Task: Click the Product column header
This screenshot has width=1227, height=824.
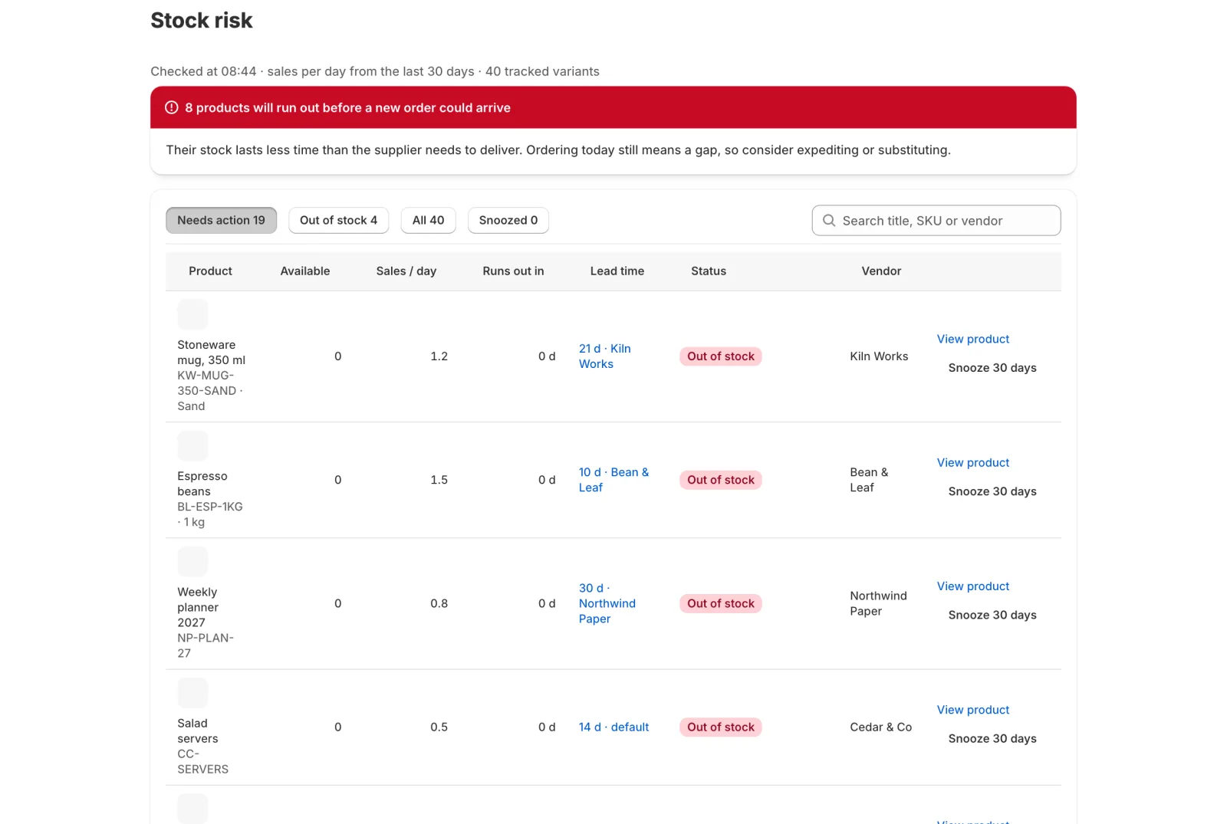Action: click(210, 271)
